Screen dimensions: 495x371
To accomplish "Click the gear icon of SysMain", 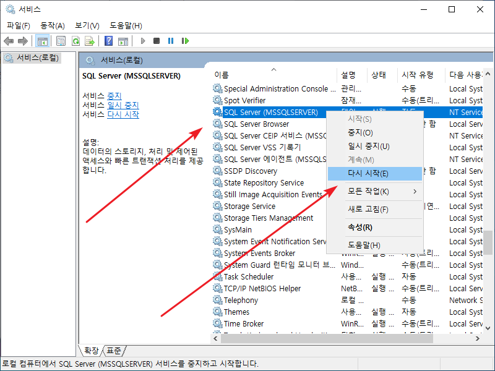I will pos(218,229).
